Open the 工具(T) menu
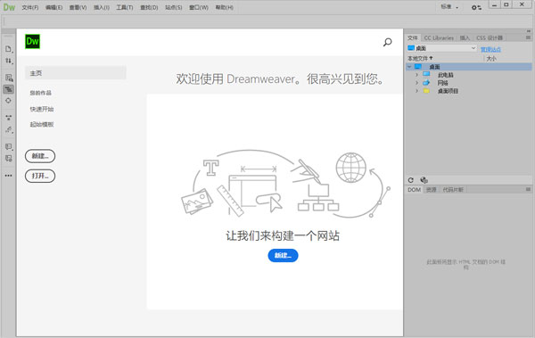This screenshot has width=535, height=338. tap(125, 7)
